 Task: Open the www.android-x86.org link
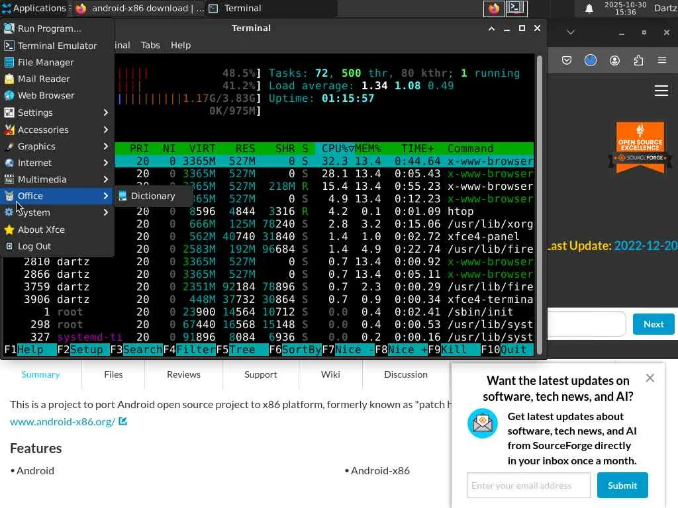click(63, 421)
